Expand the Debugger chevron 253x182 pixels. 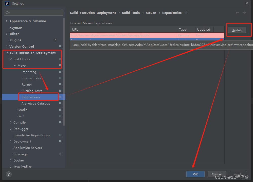click(x=11, y=129)
